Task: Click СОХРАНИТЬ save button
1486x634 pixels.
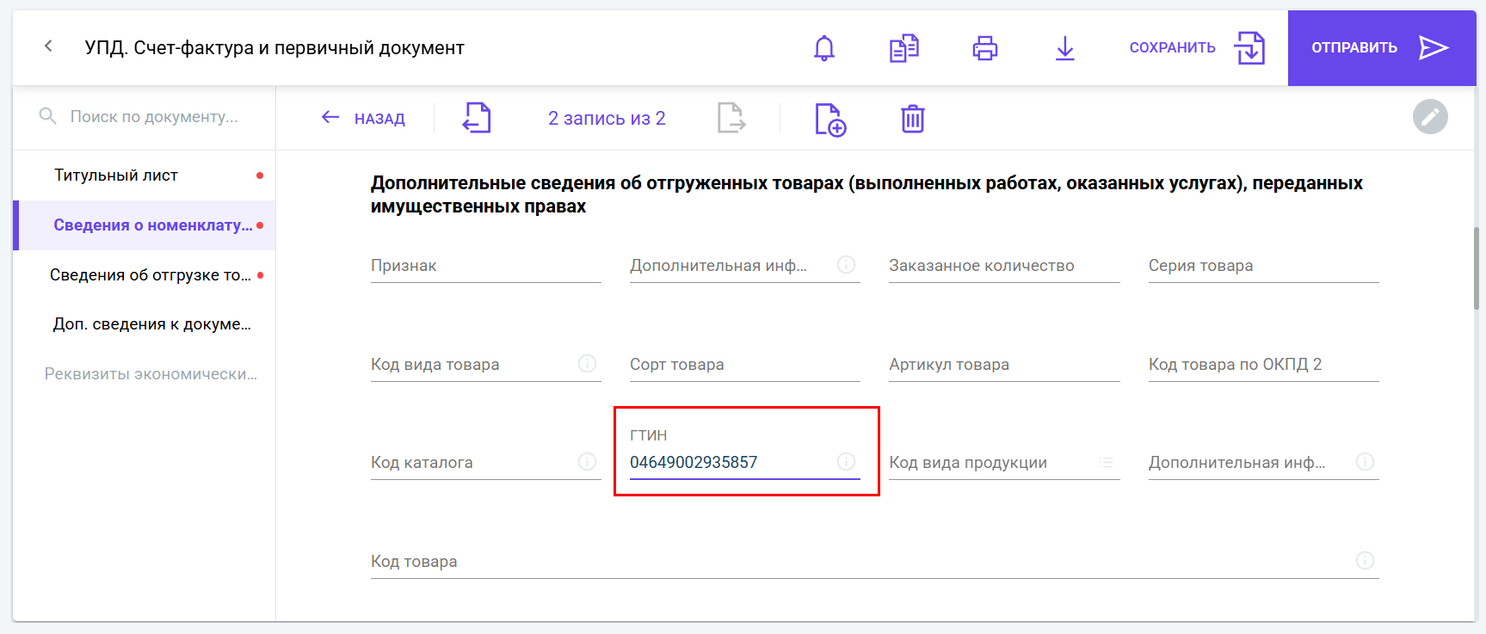Action: click(1197, 48)
